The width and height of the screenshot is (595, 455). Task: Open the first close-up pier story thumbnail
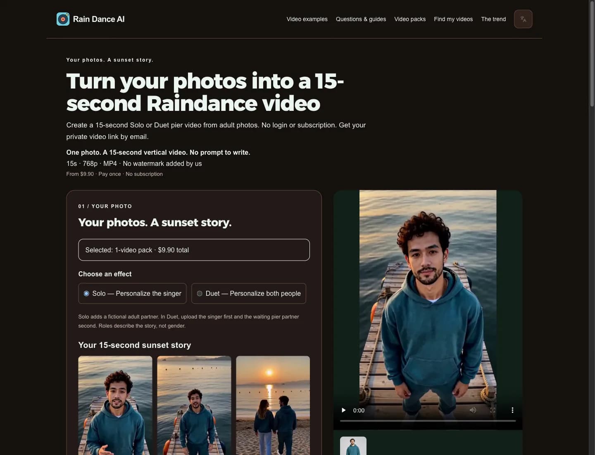click(115, 405)
